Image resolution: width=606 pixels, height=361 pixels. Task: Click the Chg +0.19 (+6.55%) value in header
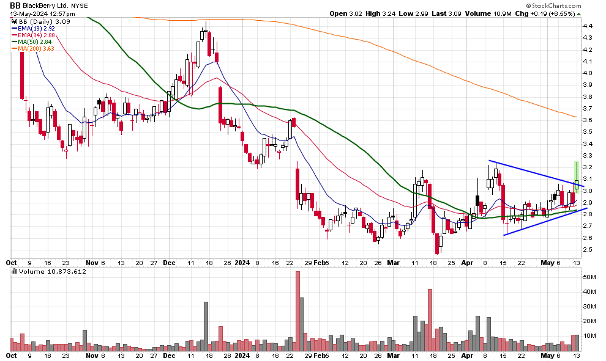(549, 13)
